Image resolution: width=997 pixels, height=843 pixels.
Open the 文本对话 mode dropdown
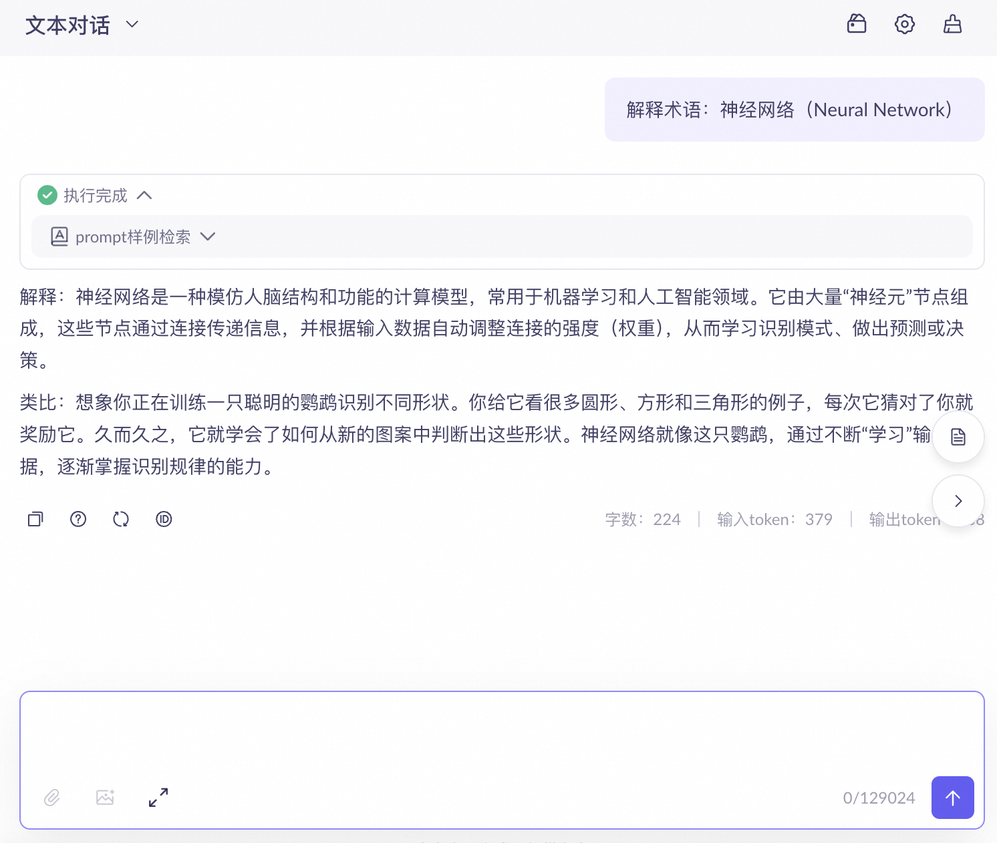point(131,25)
